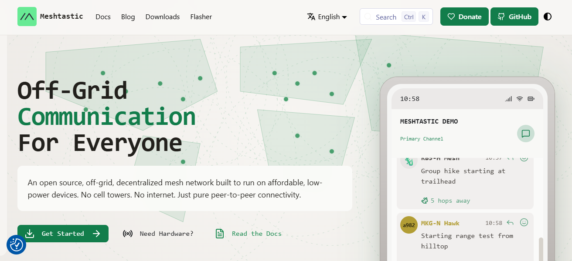Viewport: 572px width, 261px height.
Task: Click the emoji reaction icon on KB9-H Mesh message
Action: pos(524,159)
